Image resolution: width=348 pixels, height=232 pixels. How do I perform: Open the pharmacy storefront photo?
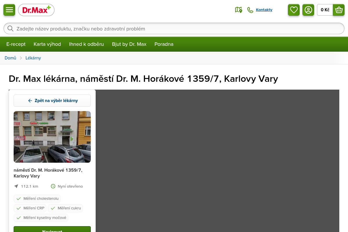(x=52, y=137)
